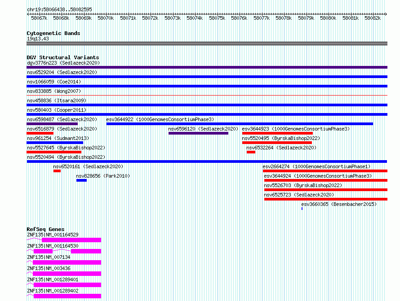Click the 58078k ruler tick label
This screenshot has height=301, width=400.
point(284,18)
